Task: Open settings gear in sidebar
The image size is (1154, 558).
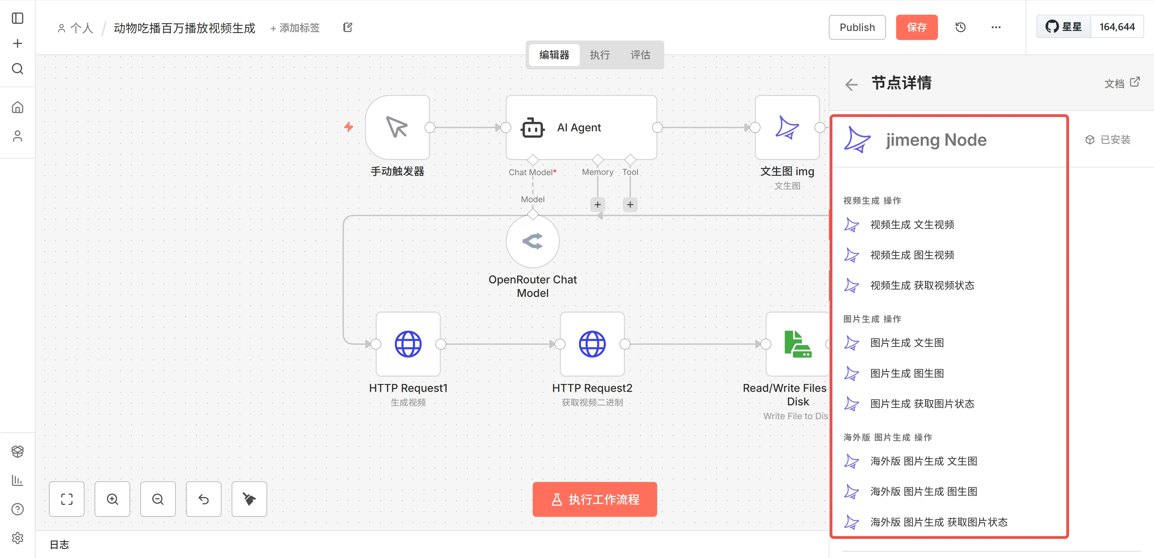Action: [17, 537]
